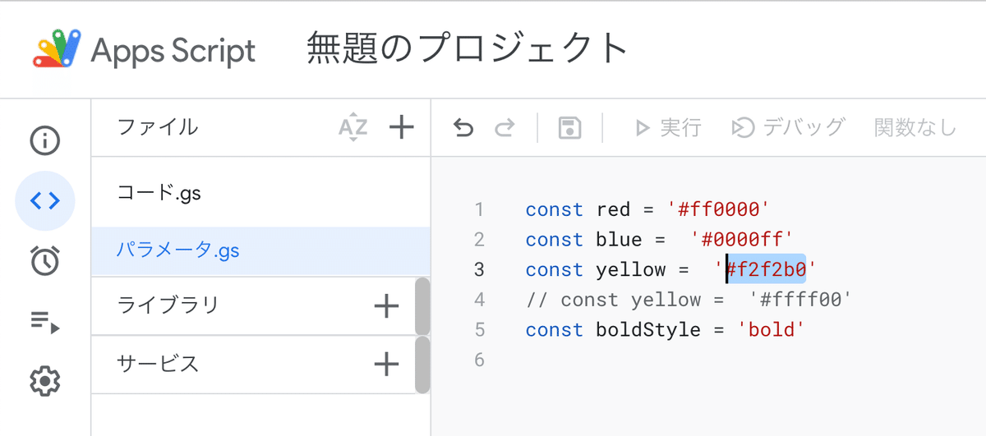Open the Overview info icon in sidebar

pyautogui.click(x=45, y=141)
